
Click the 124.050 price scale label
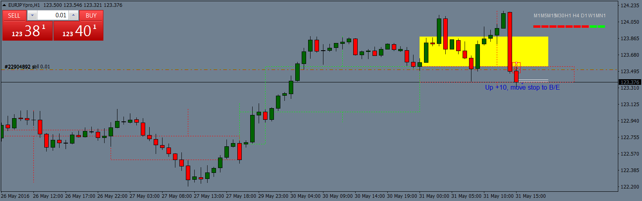click(x=630, y=22)
